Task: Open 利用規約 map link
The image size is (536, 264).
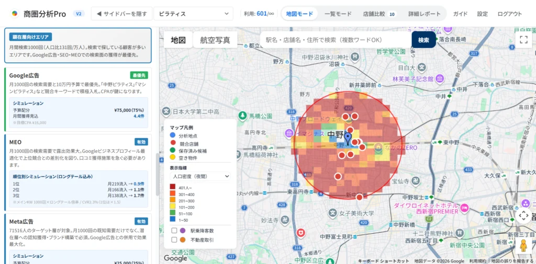Action: (x=478, y=261)
